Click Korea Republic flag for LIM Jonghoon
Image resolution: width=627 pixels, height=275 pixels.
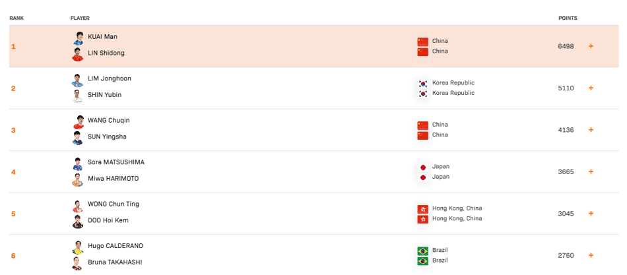(x=422, y=84)
